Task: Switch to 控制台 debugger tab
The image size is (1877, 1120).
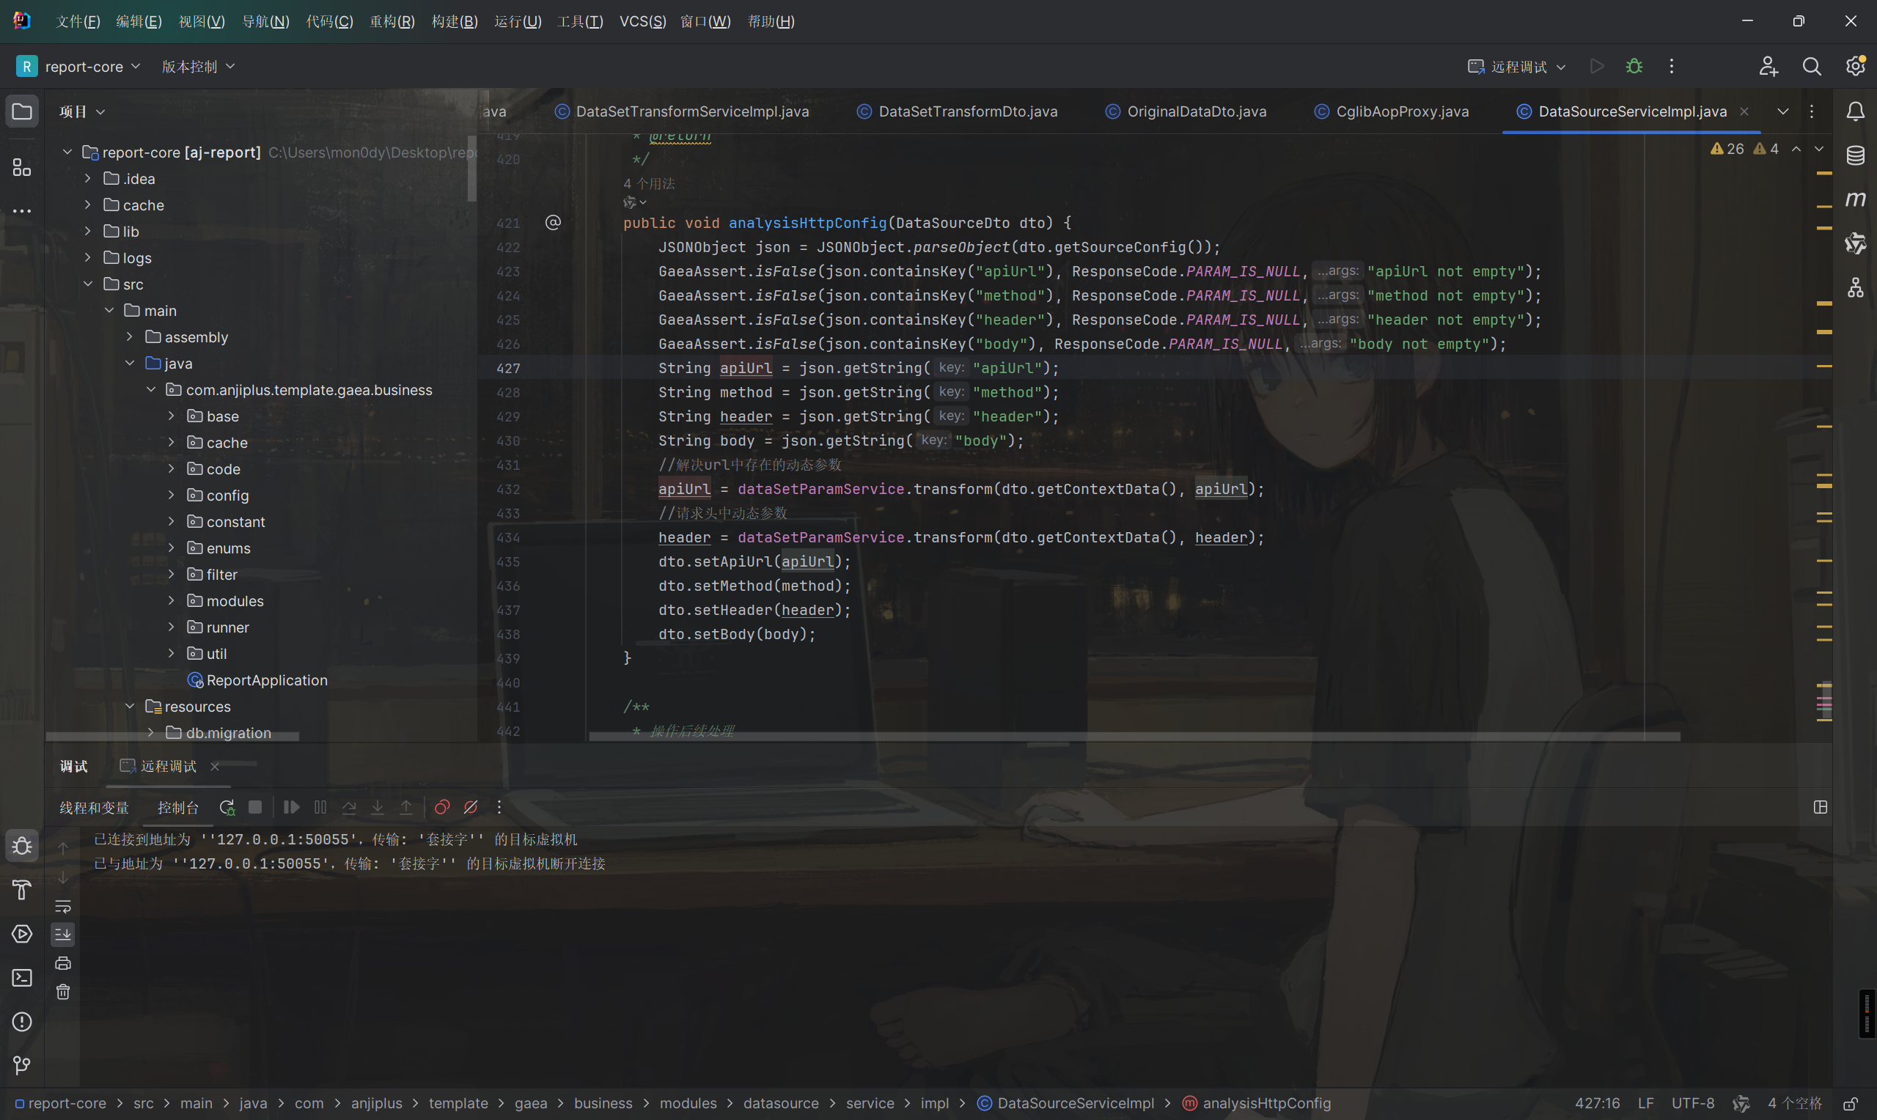Action: pyautogui.click(x=178, y=808)
